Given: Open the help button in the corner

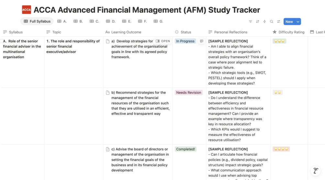Looking at the screenshot, I should point(316,171).
